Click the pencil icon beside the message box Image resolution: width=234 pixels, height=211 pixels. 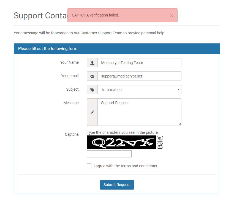coord(92,112)
